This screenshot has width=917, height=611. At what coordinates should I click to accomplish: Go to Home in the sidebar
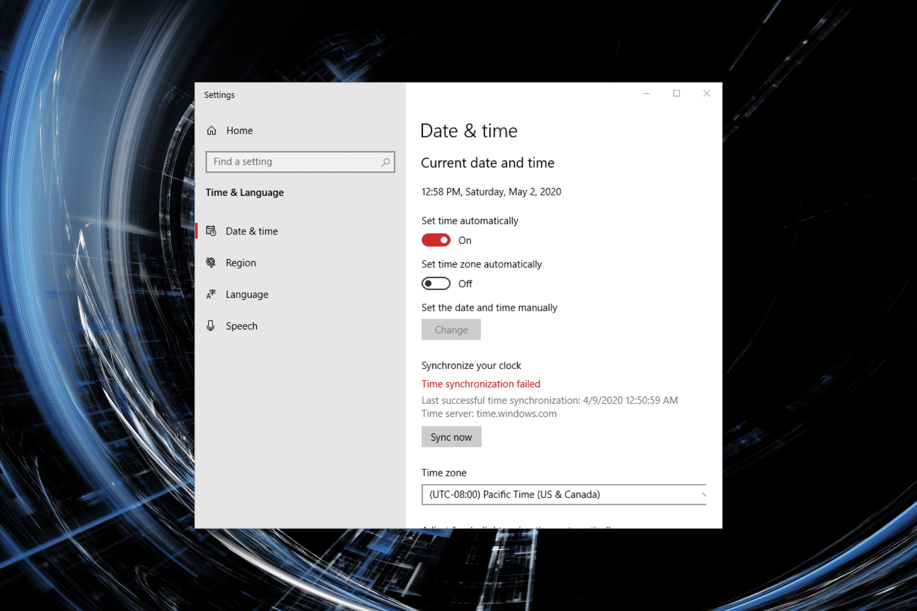pyautogui.click(x=239, y=131)
